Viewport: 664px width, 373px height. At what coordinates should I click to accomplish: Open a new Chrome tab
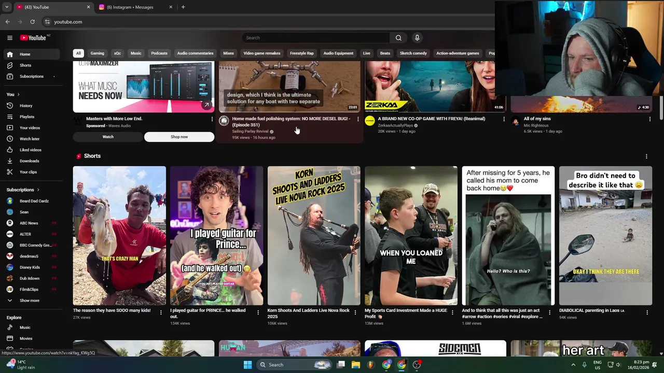pyautogui.click(x=183, y=7)
